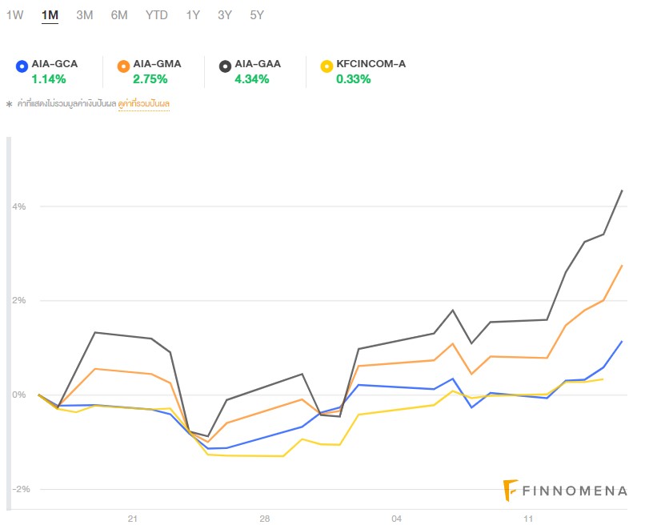This screenshot has width=645, height=529.
Task: Switch to the 6M time range
Action: coord(119,15)
